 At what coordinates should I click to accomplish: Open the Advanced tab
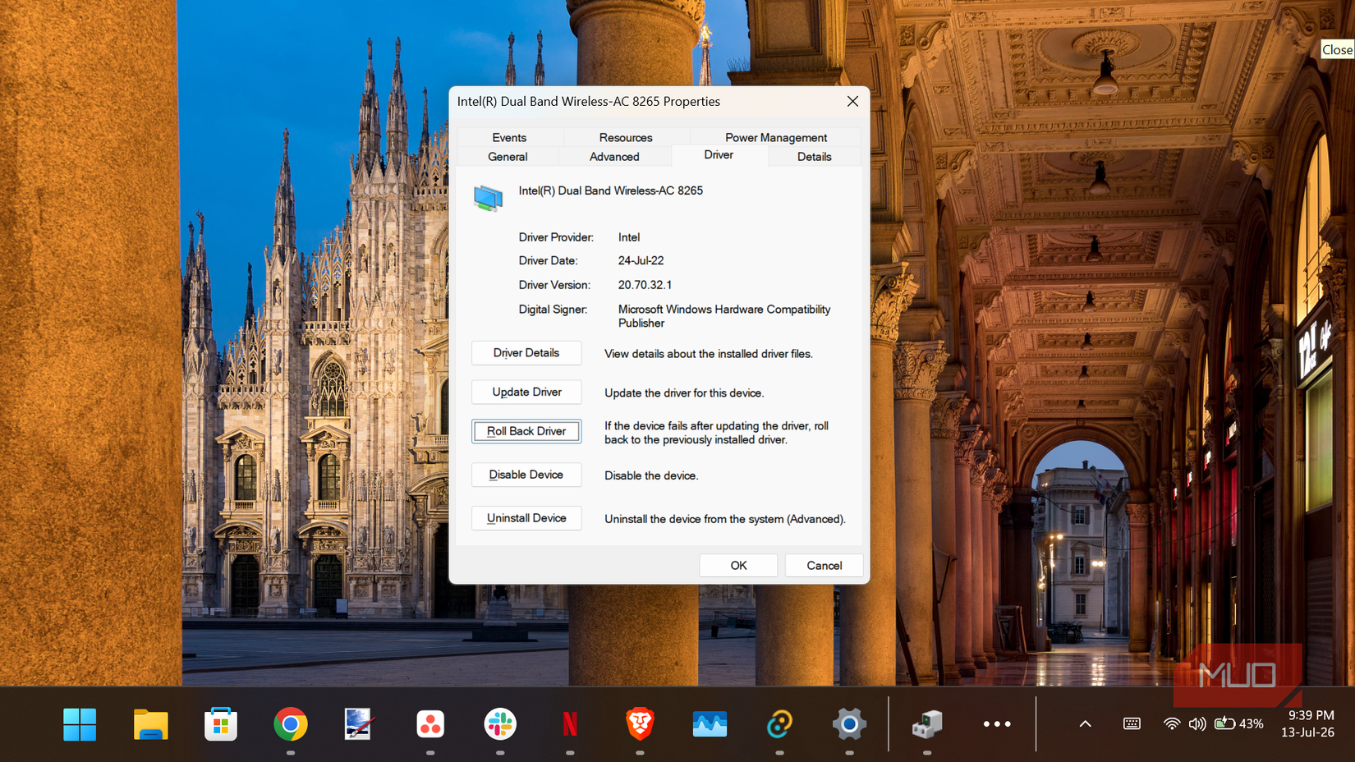[x=614, y=156]
